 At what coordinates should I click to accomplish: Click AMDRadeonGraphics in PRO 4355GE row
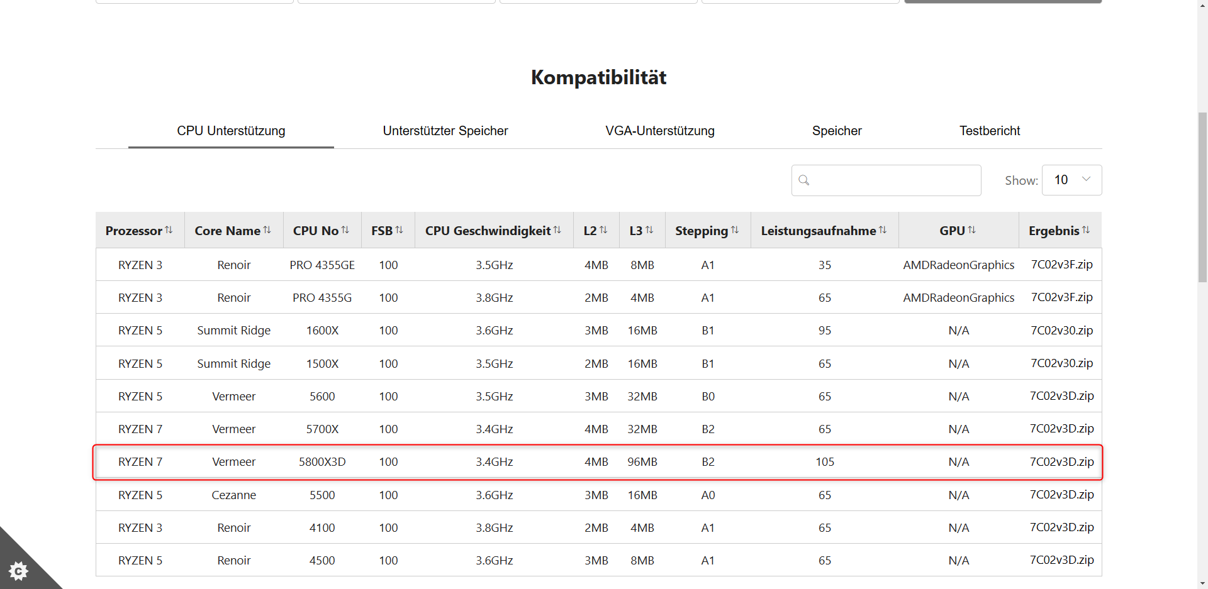coord(959,265)
